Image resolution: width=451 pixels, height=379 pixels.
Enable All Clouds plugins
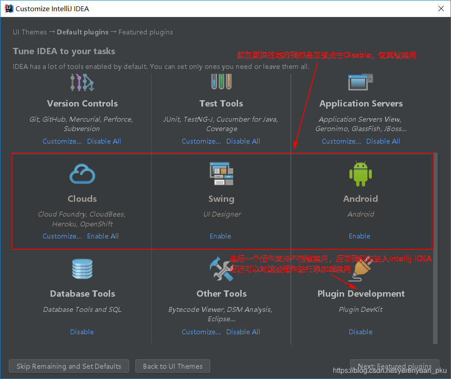point(103,236)
